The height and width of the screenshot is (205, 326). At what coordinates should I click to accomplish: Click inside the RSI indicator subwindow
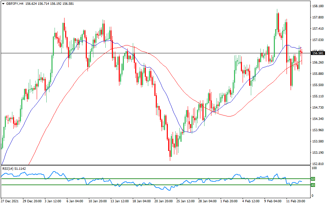pos(154,181)
